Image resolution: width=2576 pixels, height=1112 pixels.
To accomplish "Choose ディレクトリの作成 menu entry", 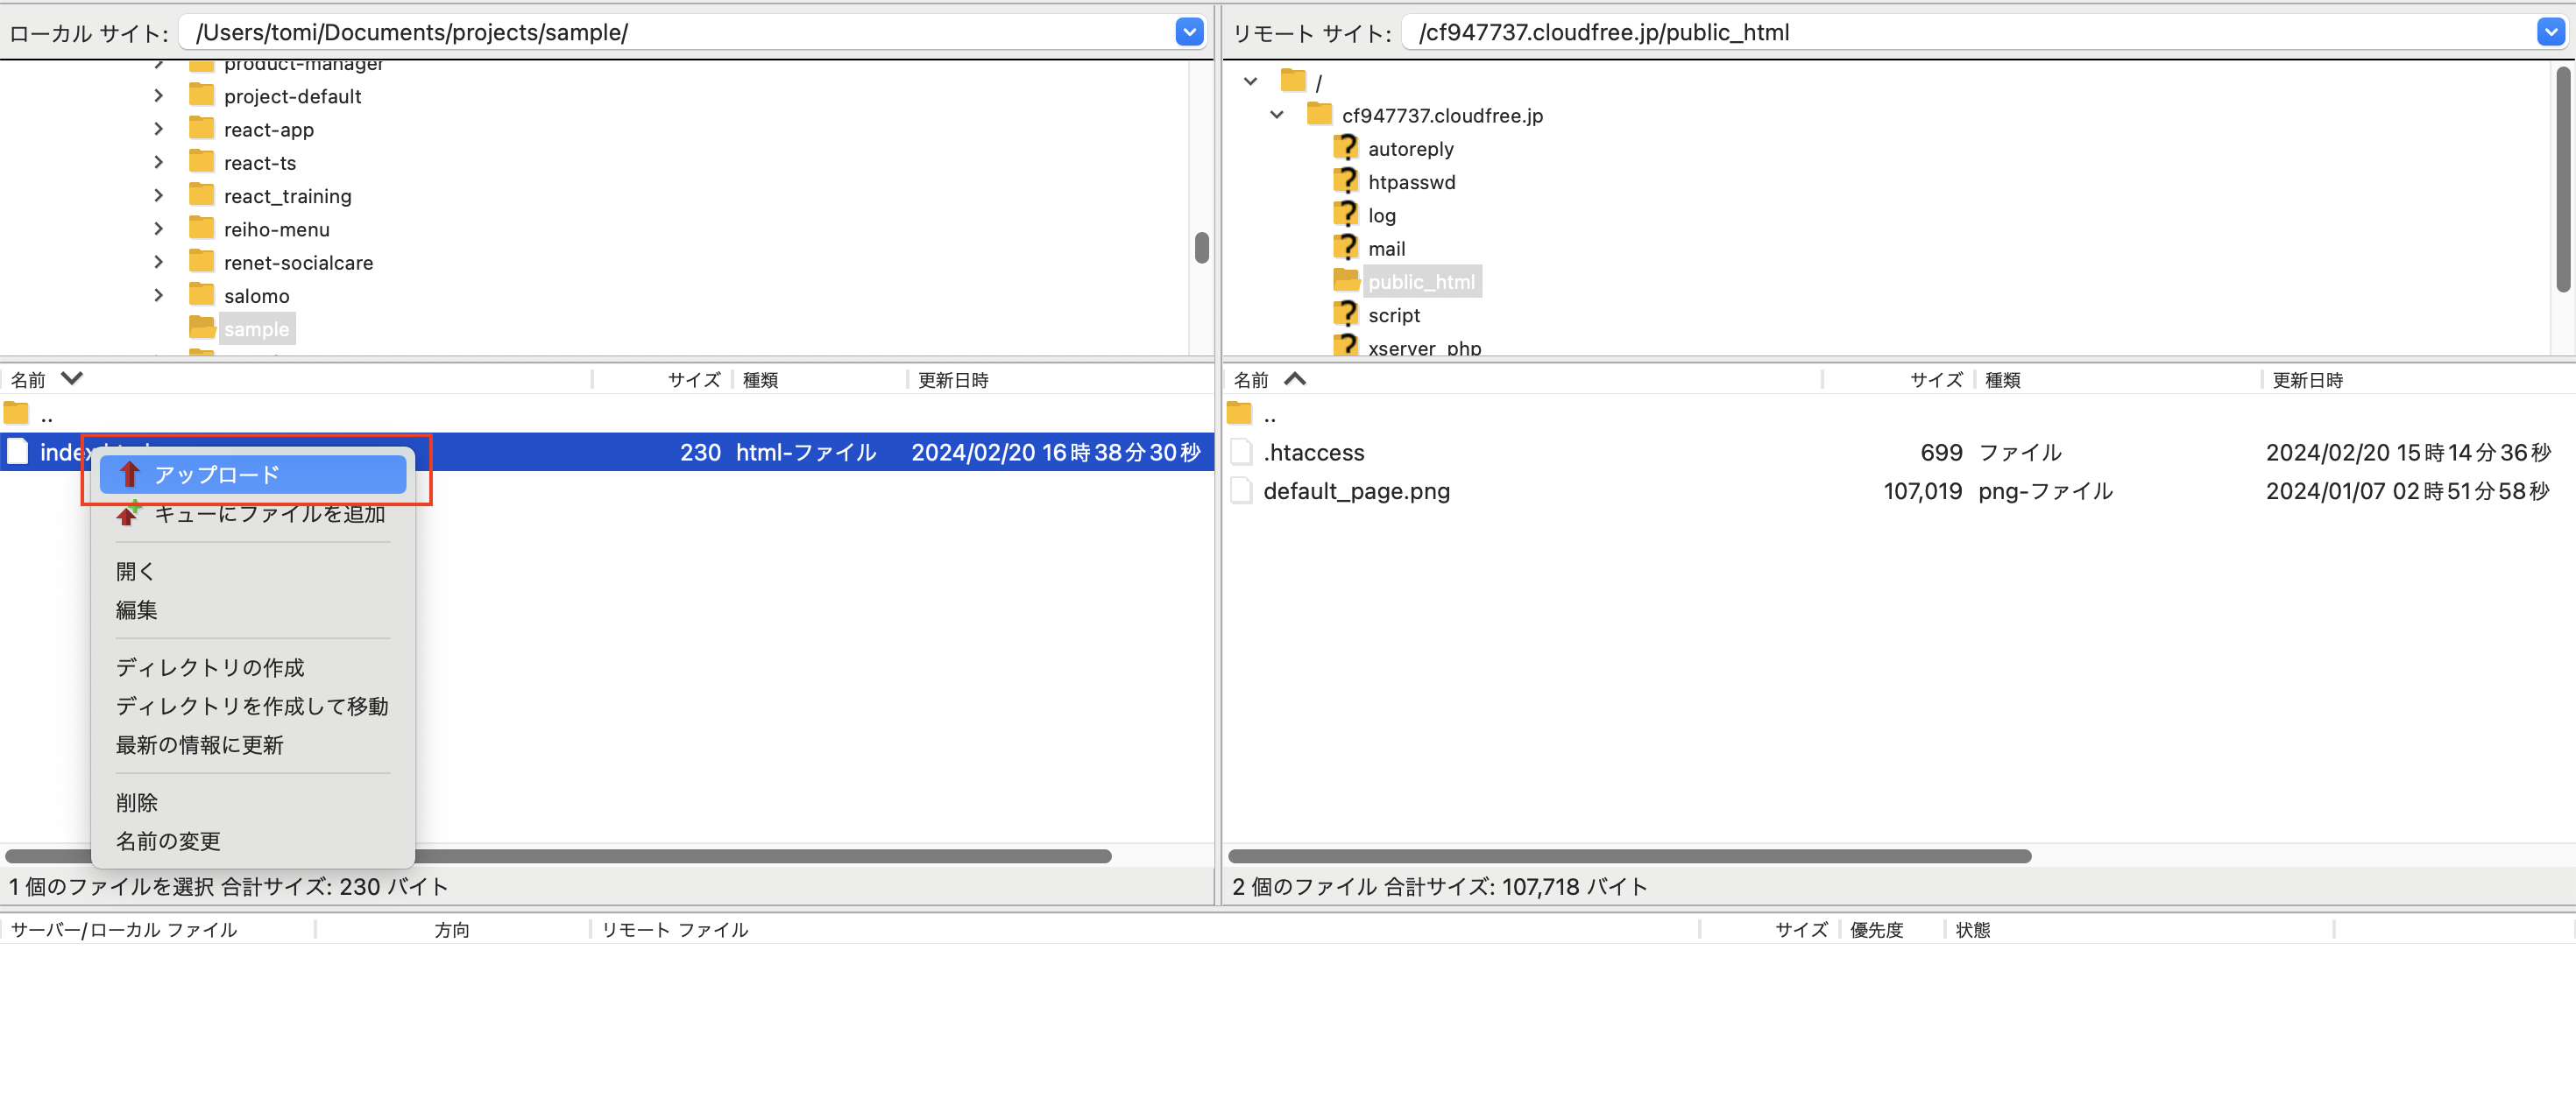I will tap(210, 667).
